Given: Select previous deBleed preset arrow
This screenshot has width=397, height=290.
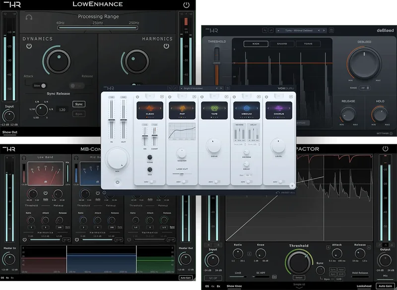Looking at the screenshot, I should pyautogui.click(x=319, y=30).
